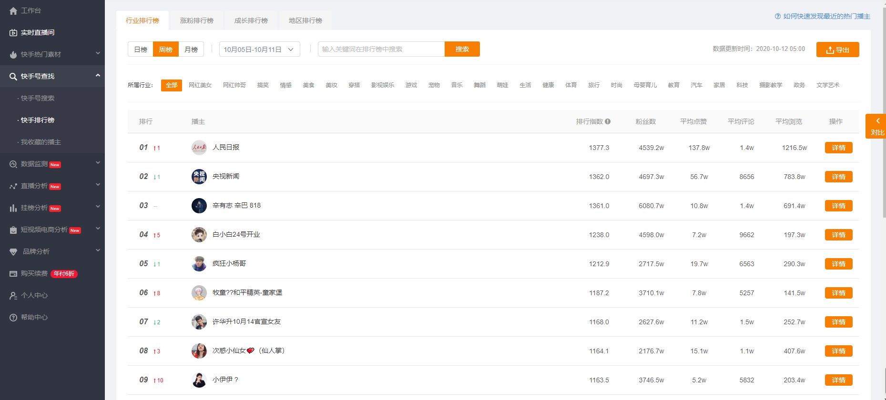Switch to 地区排行榜 tab

tap(306, 20)
